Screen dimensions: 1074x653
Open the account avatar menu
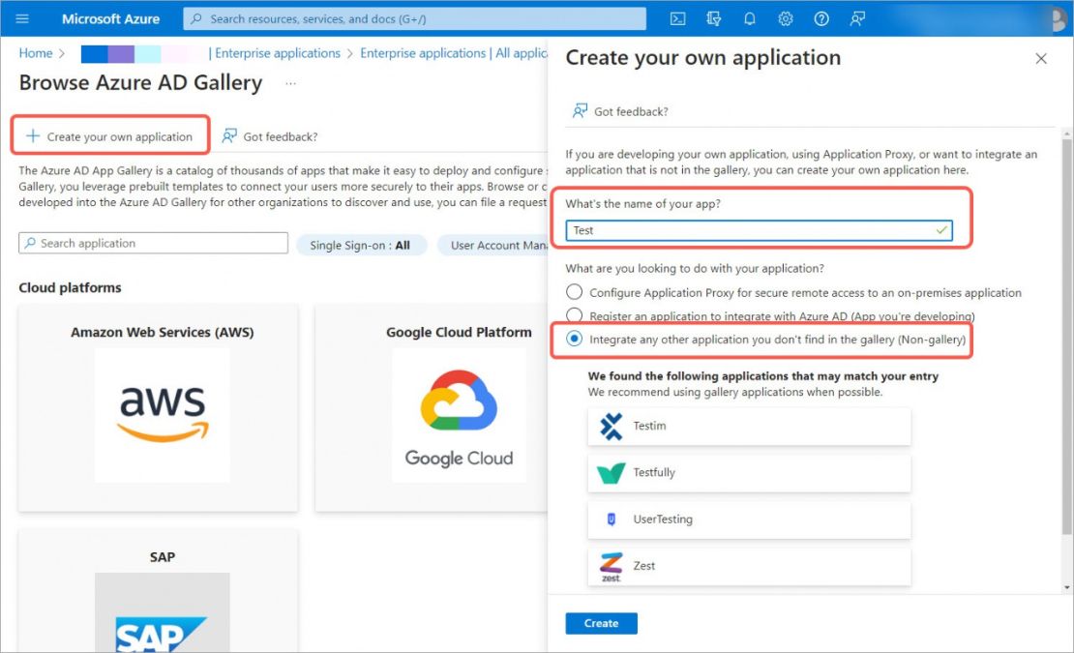pyautogui.click(x=1059, y=18)
